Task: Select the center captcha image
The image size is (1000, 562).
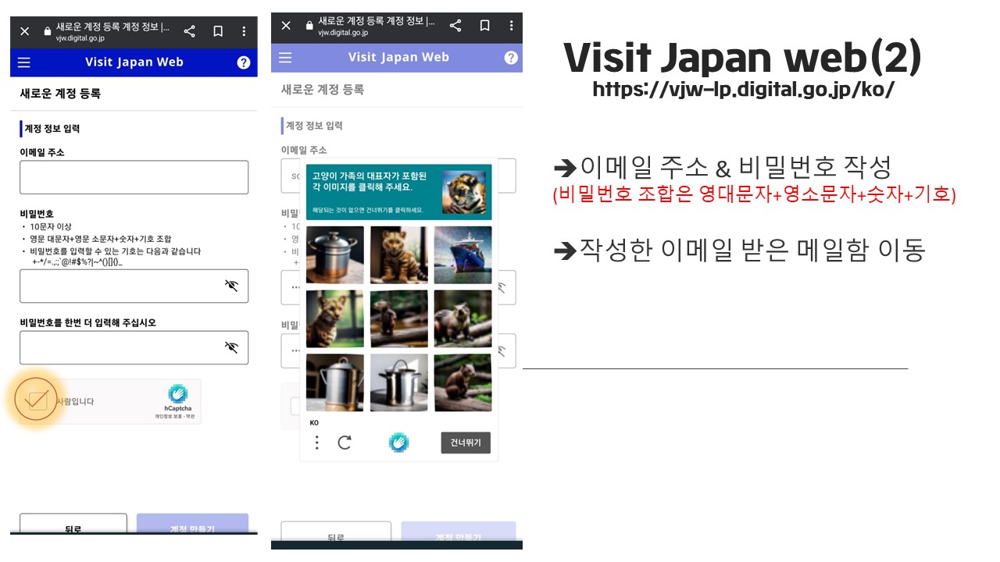Action: pyautogui.click(x=399, y=319)
